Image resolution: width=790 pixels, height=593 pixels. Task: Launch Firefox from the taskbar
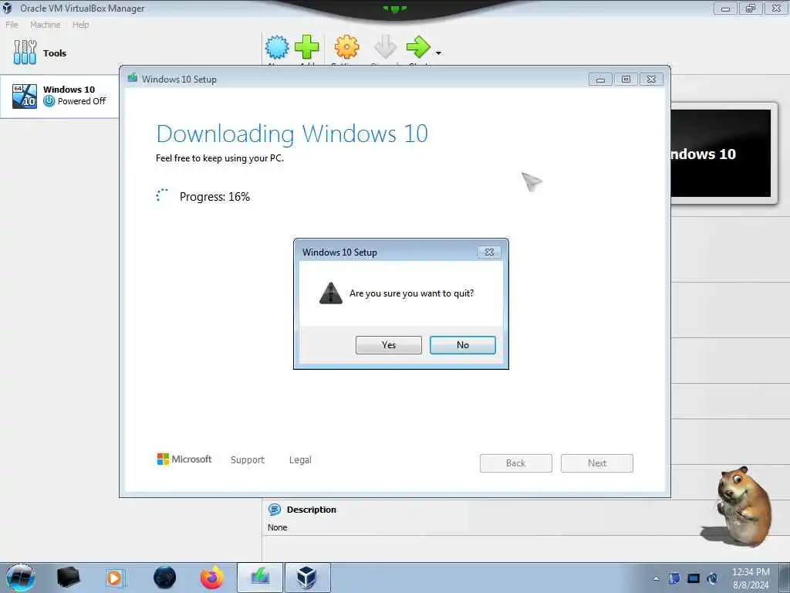pyautogui.click(x=212, y=578)
